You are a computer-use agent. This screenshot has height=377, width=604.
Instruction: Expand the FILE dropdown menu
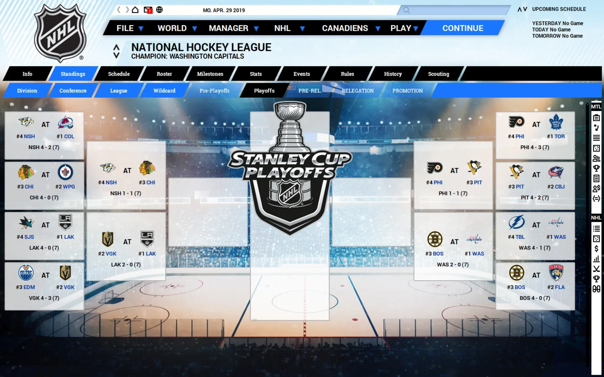(x=130, y=28)
